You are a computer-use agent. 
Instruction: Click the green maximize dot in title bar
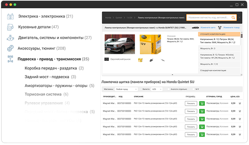pyautogui.click(x=15, y=5)
